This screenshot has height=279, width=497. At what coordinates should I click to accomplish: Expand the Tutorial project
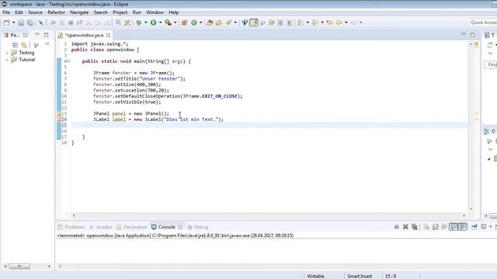7,60
